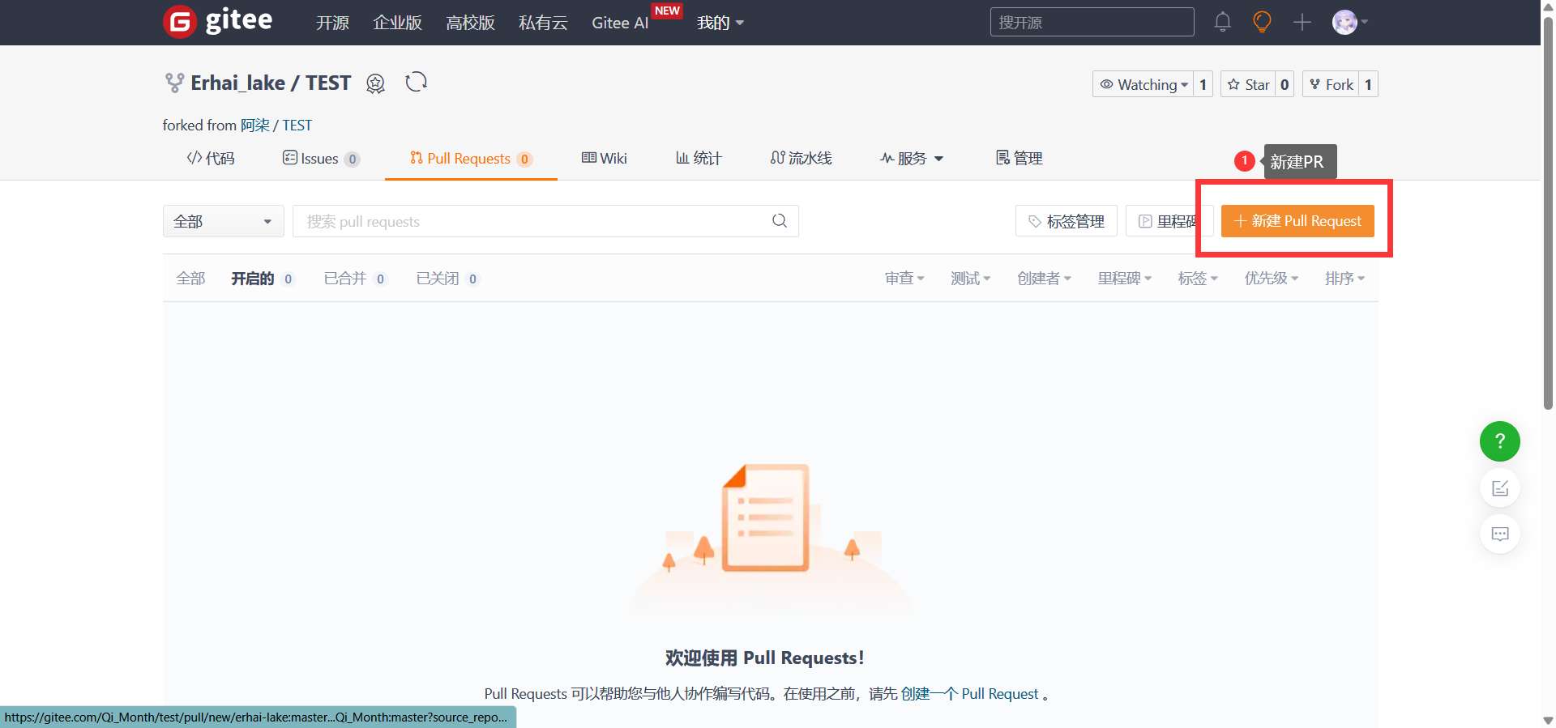Expand the 排序 sort dropdown
The height and width of the screenshot is (728, 1556).
click(1344, 279)
